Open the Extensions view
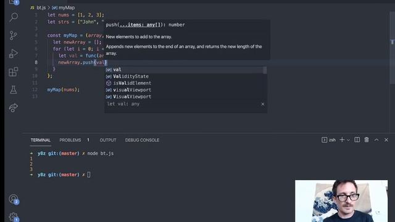The height and width of the screenshot is (222, 395). tap(14, 72)
